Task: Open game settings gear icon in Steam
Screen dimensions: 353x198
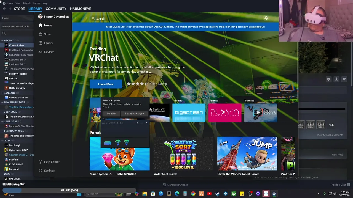Action: (328, 79)
